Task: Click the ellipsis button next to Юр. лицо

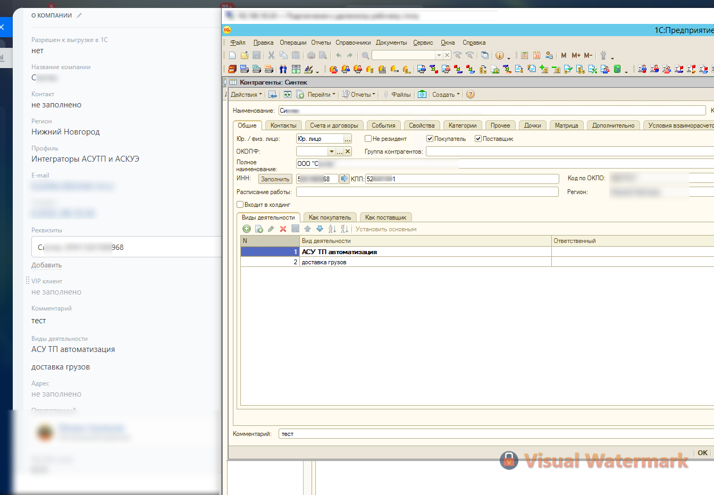Action: 348,139
